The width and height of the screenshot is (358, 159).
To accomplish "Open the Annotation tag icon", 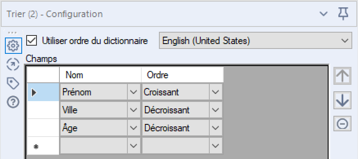I will tap(13, 83).
